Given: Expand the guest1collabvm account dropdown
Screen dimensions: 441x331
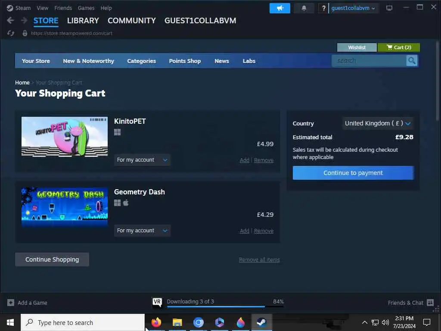Looking at the screenshot, I should (x=353, y=8).
